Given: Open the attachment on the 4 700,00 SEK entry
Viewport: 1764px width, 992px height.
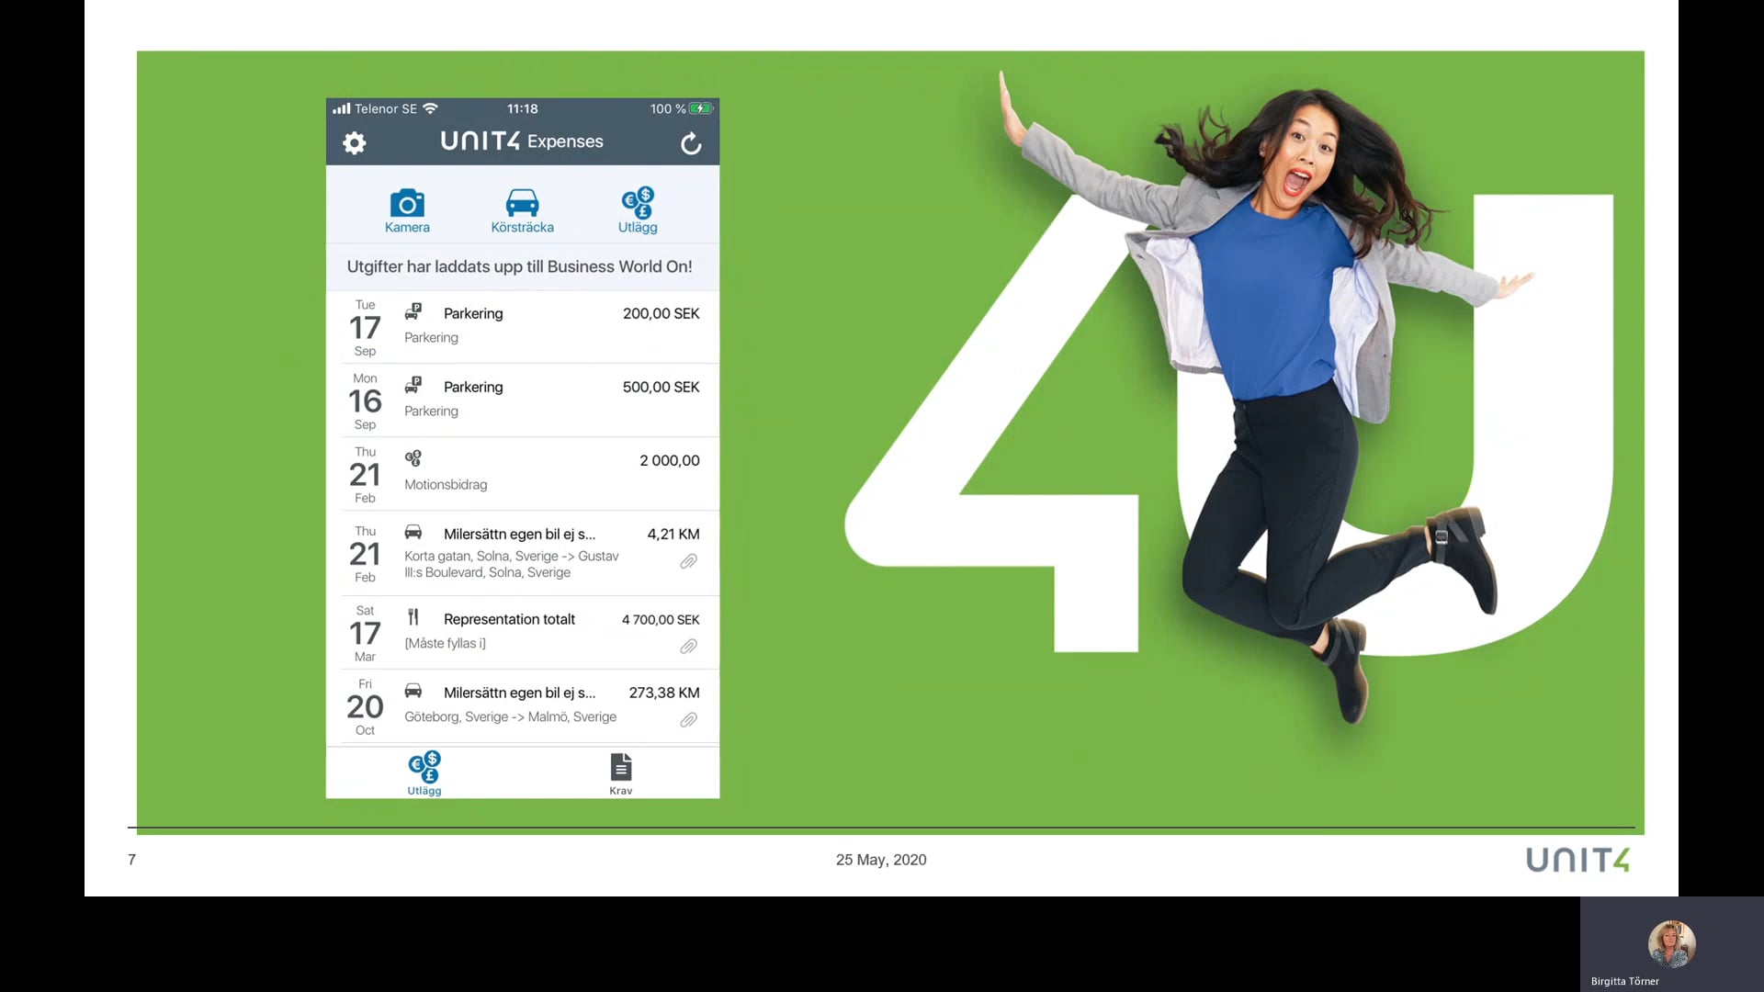Looking at the screenshot, I should pyautogui.click(x=688, y=647).
